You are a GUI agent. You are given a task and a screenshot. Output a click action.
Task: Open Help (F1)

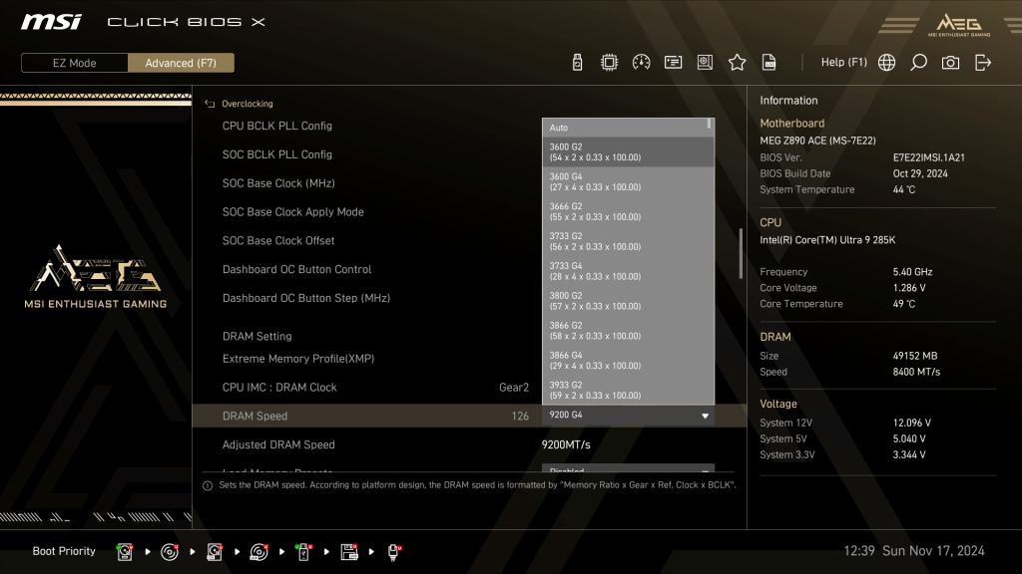(843, 63)
